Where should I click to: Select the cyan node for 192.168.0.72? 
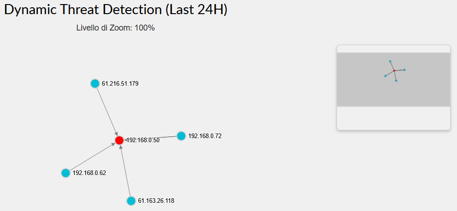tap(181, 136)
